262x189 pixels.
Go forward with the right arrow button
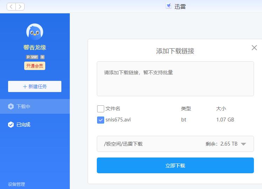pyautogui.click(x=20, y=7)
